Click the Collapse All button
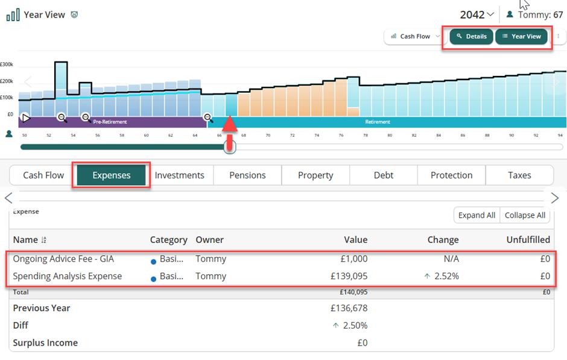 coord(525,215)
